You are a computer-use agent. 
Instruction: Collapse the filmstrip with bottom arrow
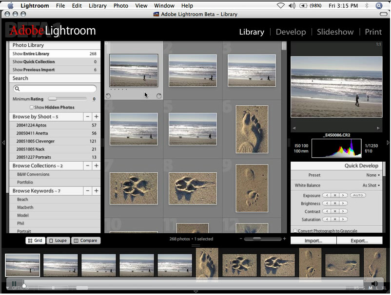[196, 292]
